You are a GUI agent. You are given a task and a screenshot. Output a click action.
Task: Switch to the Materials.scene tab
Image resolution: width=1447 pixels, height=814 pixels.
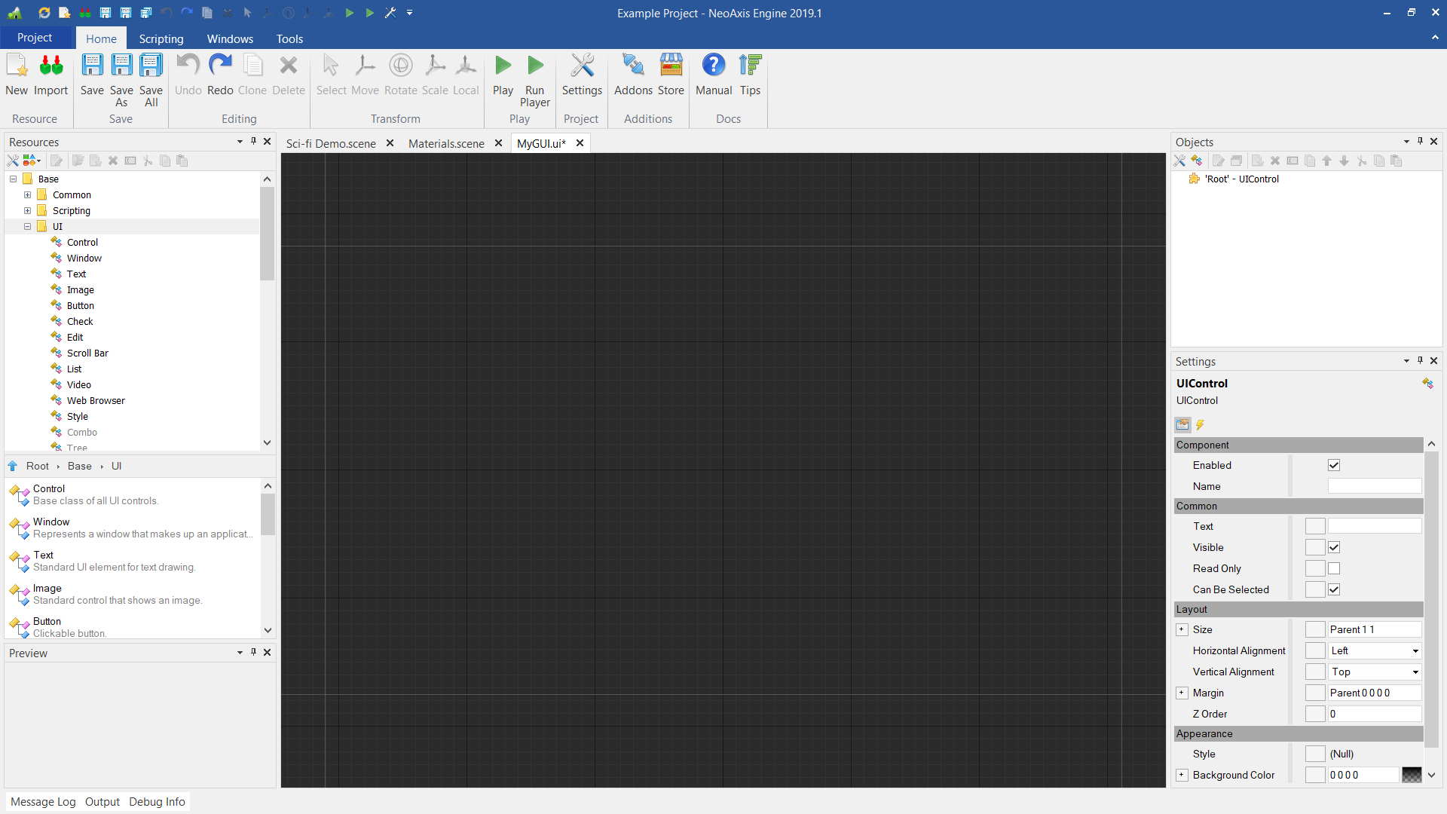click(x=445, y=143)
